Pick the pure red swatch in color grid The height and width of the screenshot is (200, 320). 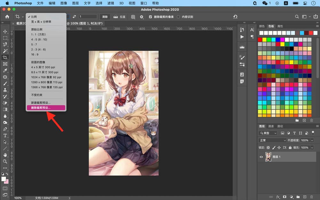260,40
